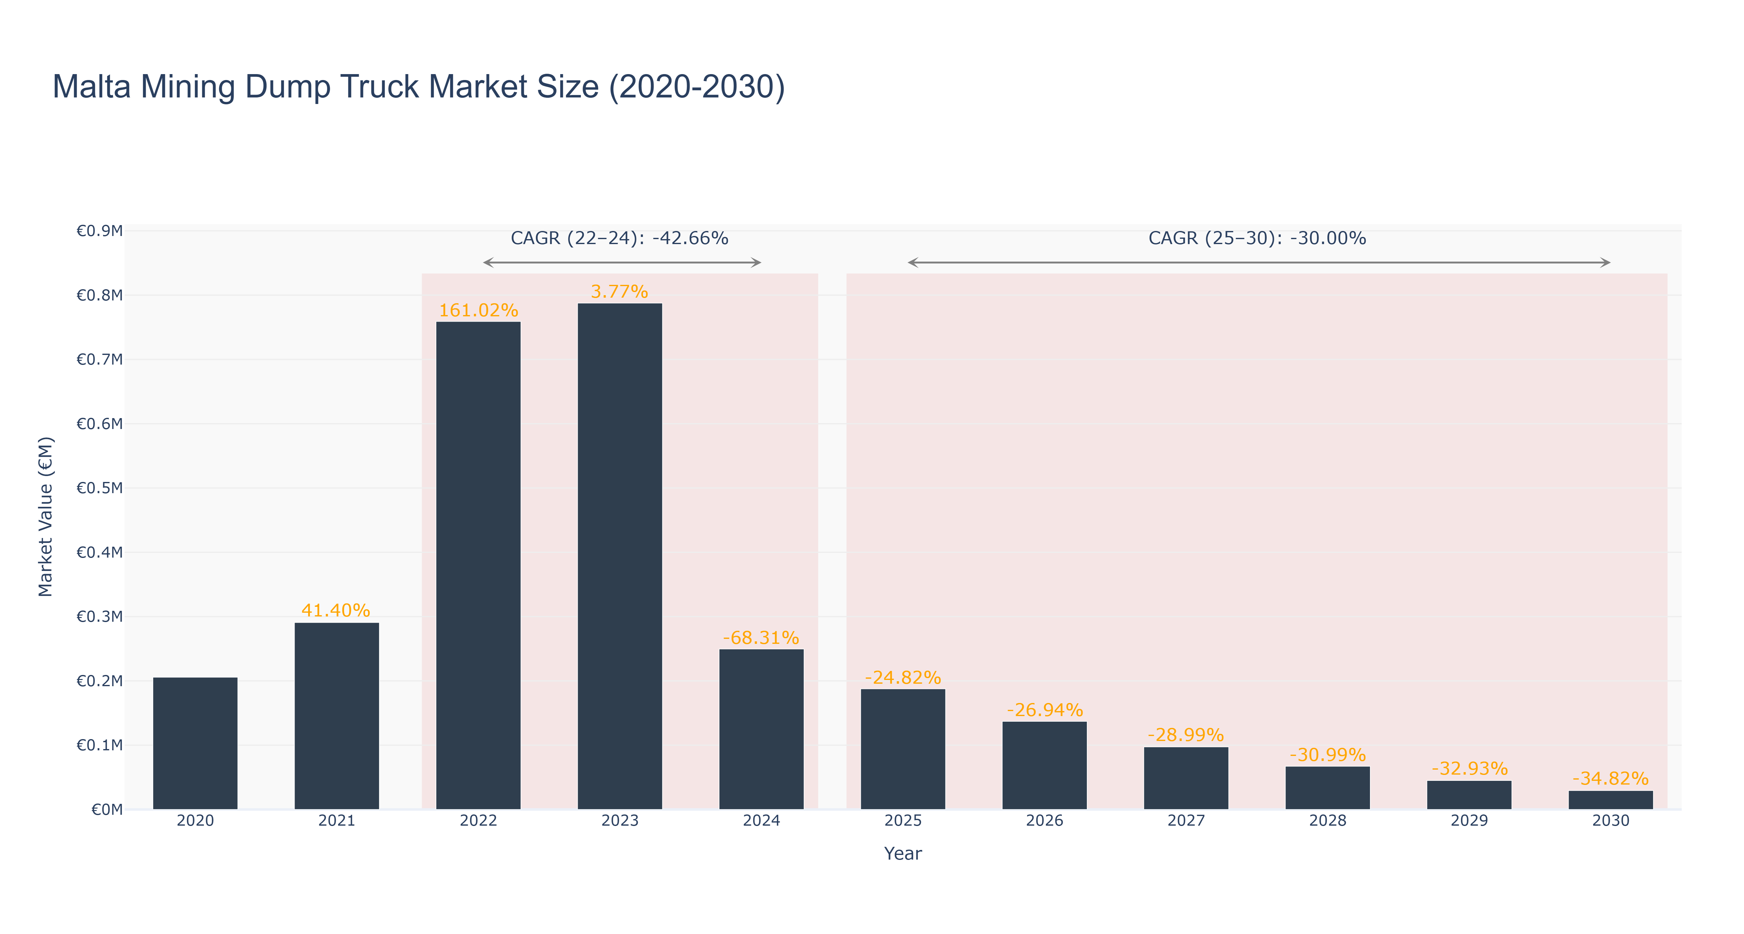Screen dimensions: 1744x934
Task: Click the -34.82% growth label
Action: tap(1611, 778)
